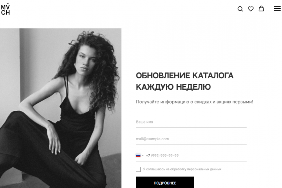
Task: Click the 'Я соглашаюсь на обработку' label
Action: (182, 169)
